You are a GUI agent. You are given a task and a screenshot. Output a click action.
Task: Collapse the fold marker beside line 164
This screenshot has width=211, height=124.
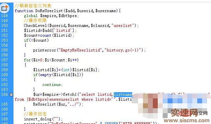click(x=12, y=94)
